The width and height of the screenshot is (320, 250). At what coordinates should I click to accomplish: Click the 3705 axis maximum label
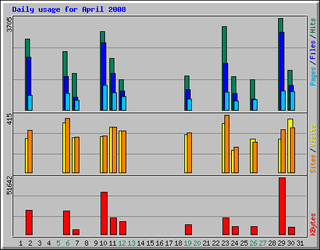[9, 24]
